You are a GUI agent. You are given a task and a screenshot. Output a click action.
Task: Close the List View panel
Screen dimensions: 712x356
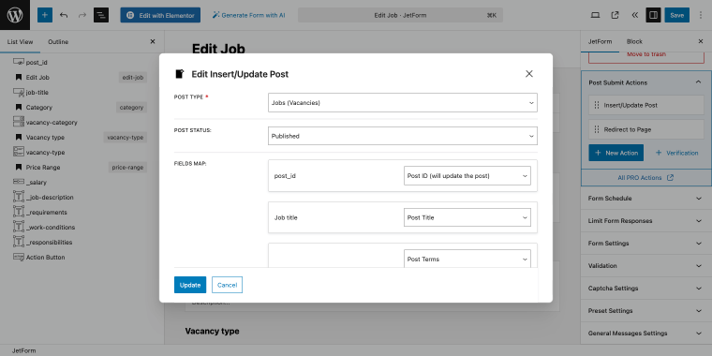coord(153,42)
